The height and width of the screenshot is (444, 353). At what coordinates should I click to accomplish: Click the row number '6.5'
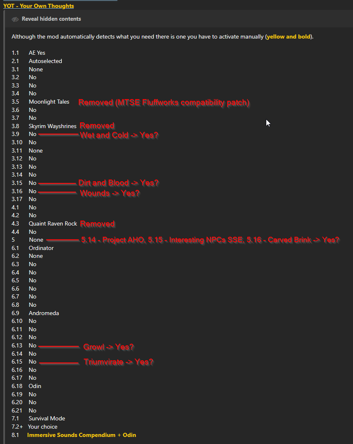(15, 280)
